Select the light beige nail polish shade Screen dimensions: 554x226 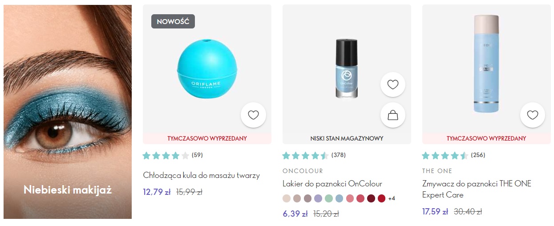click(287, 198)
